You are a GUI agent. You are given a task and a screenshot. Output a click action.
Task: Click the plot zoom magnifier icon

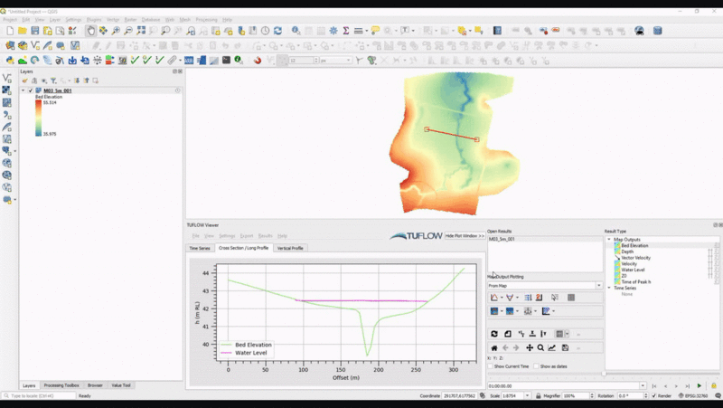(x=540, y=347)
